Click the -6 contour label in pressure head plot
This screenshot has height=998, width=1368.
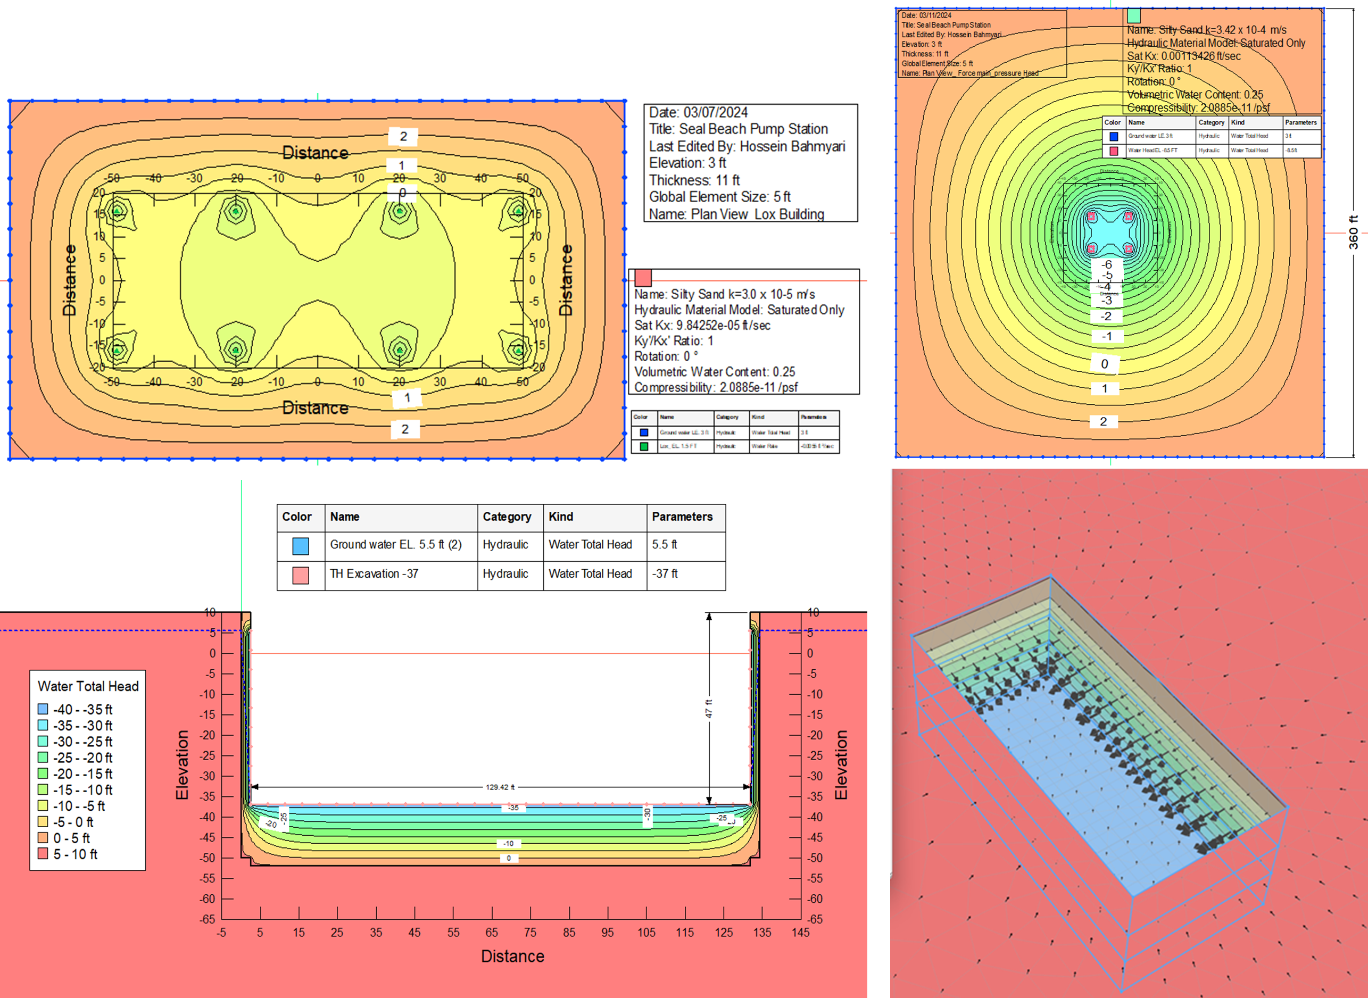(x=1106, y=264)
